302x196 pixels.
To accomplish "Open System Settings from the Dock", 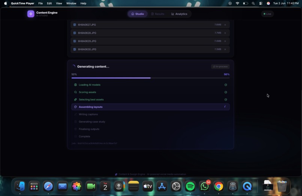I will (176, 186).
